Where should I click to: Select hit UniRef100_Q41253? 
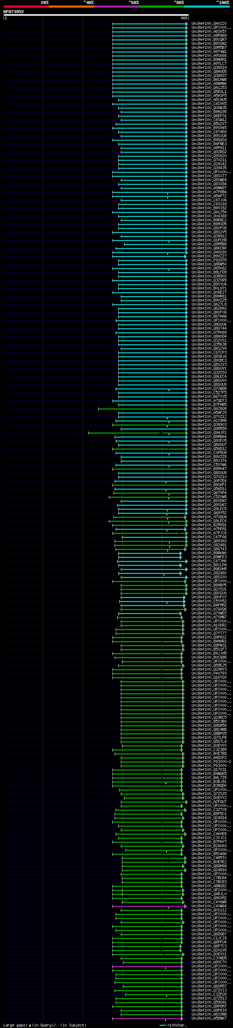[209, 88]
